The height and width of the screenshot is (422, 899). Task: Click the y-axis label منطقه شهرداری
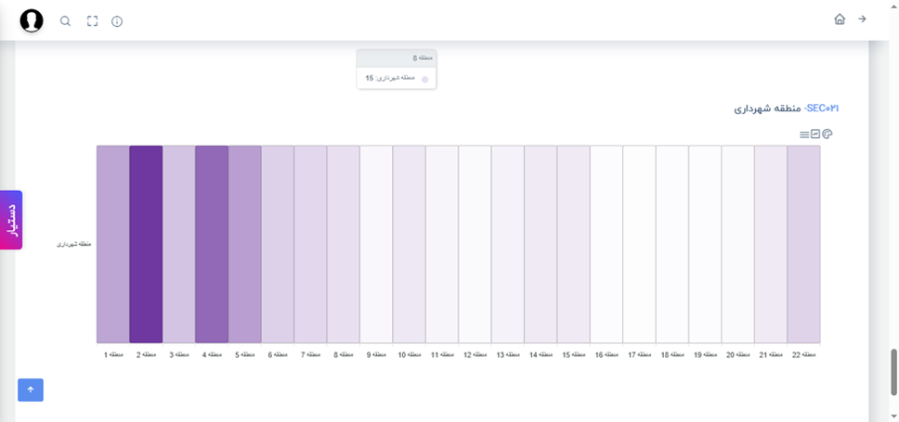(x=74, y=245)
